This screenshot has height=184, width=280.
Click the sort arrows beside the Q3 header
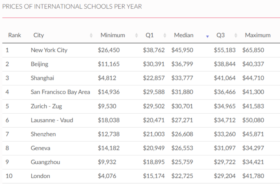(x=236, y=36)
